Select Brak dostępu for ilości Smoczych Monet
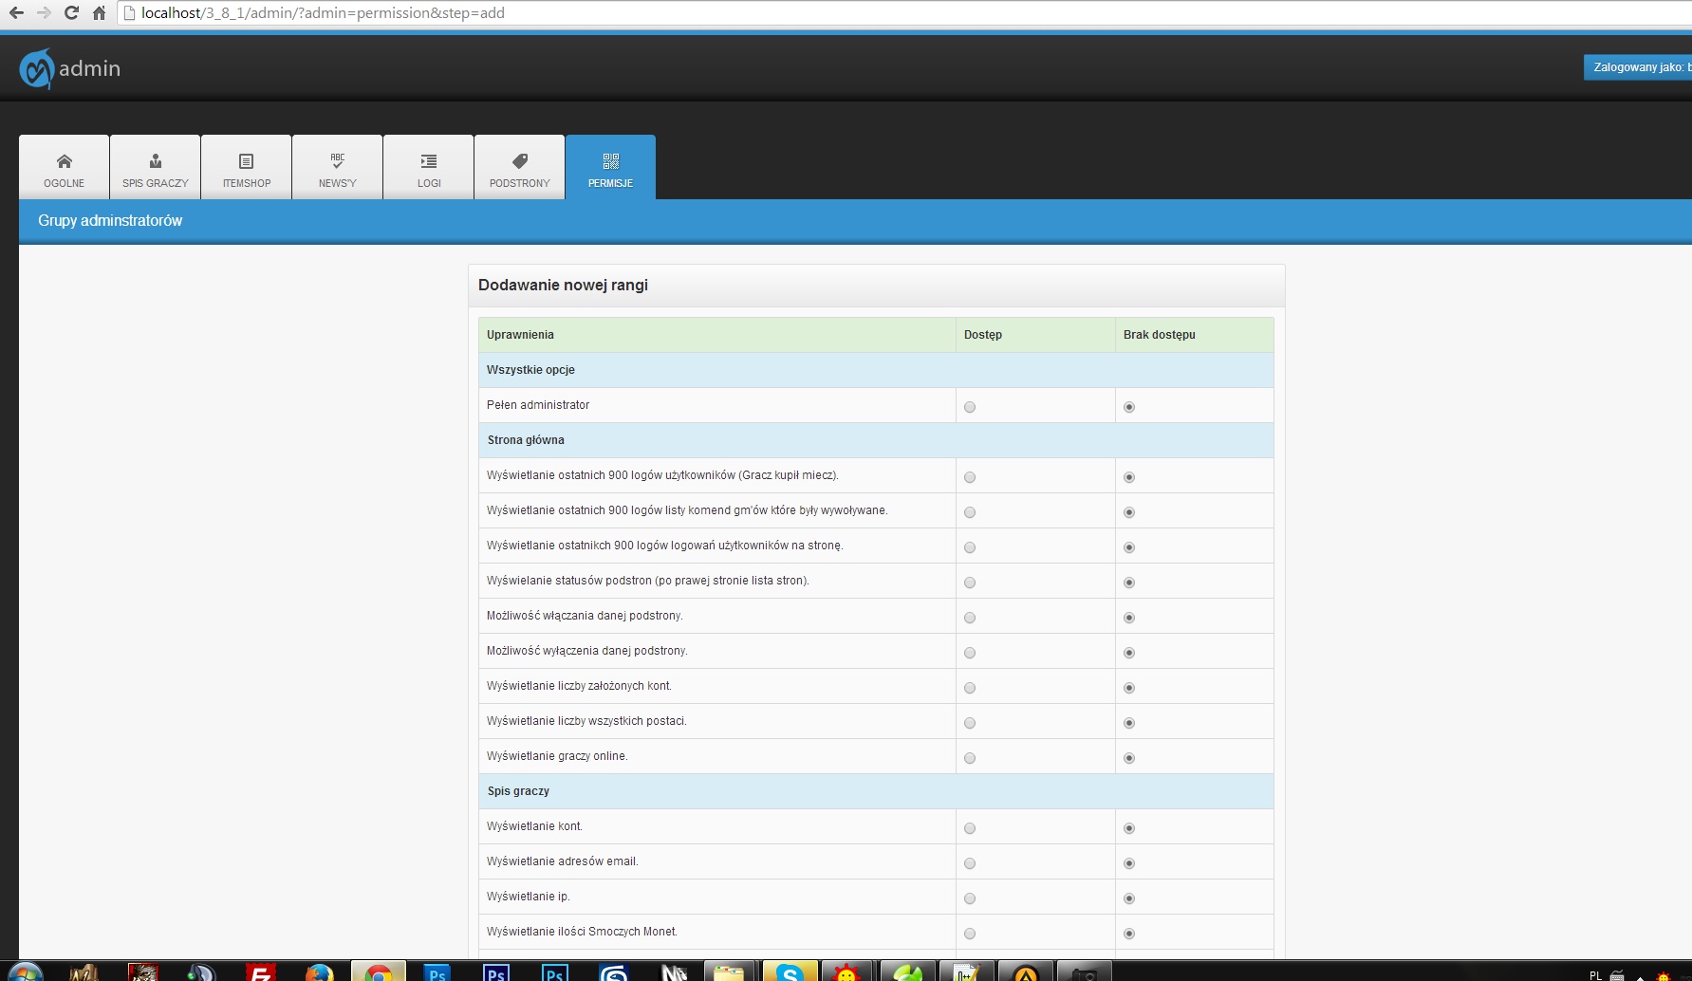The height and width of the screenshot is (981, 1692). click(x=1129, y=934)
